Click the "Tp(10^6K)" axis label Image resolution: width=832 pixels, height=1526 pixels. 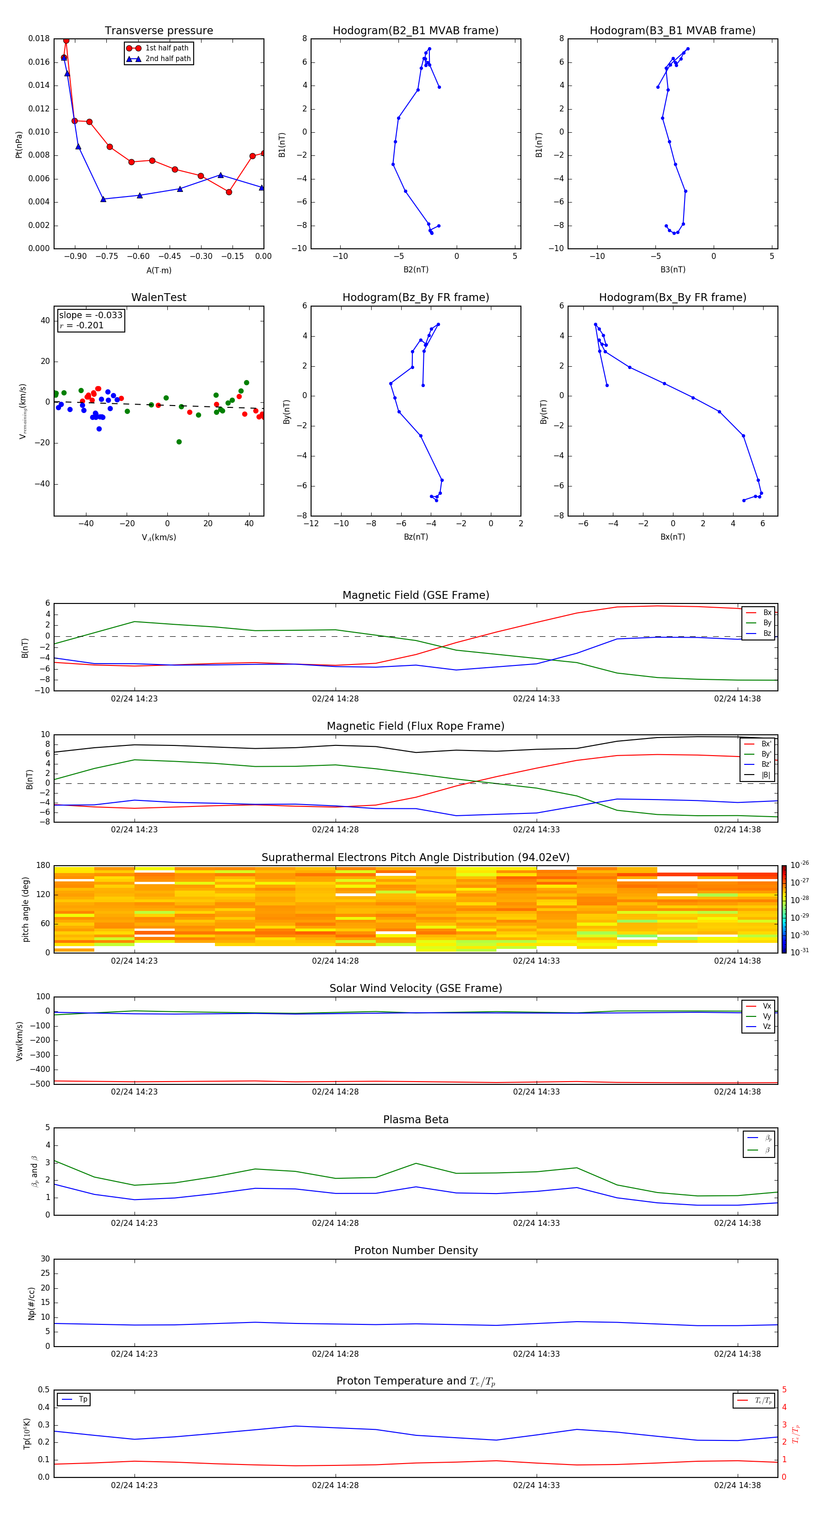tap(27, 1434)
